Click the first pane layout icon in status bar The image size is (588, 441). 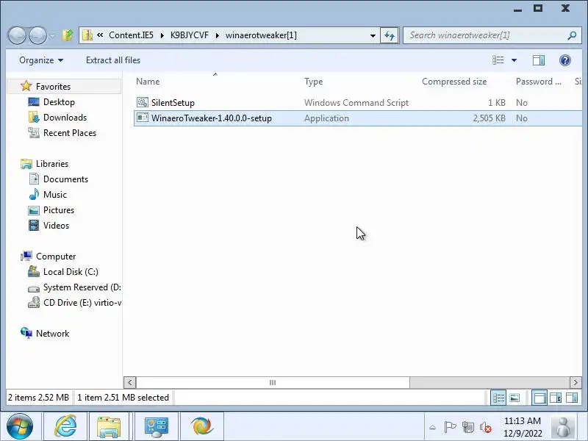(539, 398)
